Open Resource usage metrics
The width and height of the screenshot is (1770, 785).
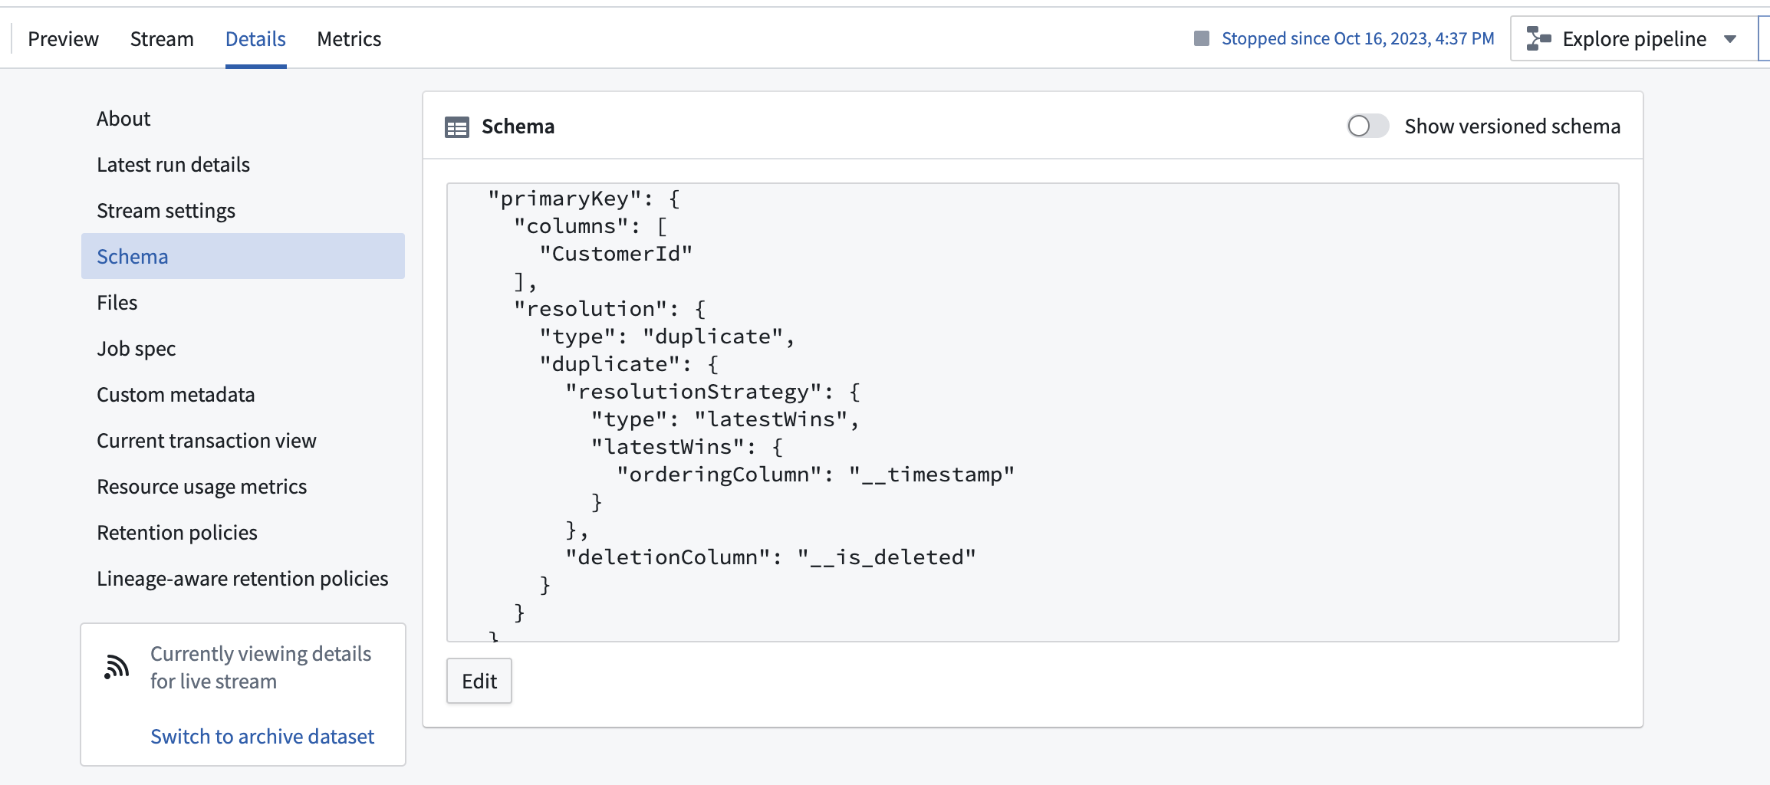pos(202,486)
